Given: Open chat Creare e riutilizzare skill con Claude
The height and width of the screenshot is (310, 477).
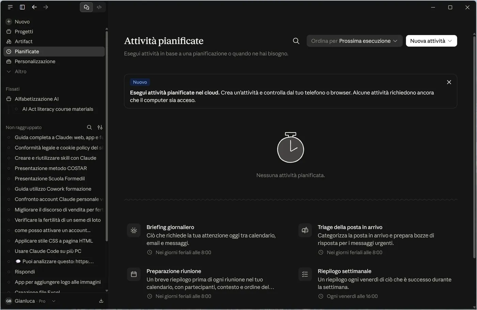Looking at the screenshot, I should click(x=54, y=158).
